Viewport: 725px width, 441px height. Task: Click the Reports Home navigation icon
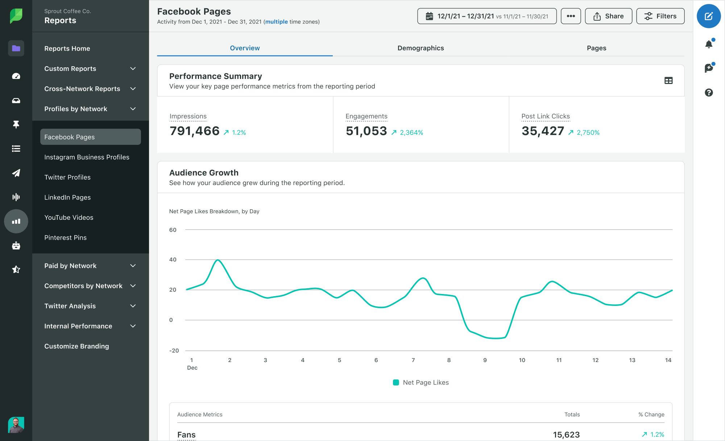pos(16,48)
